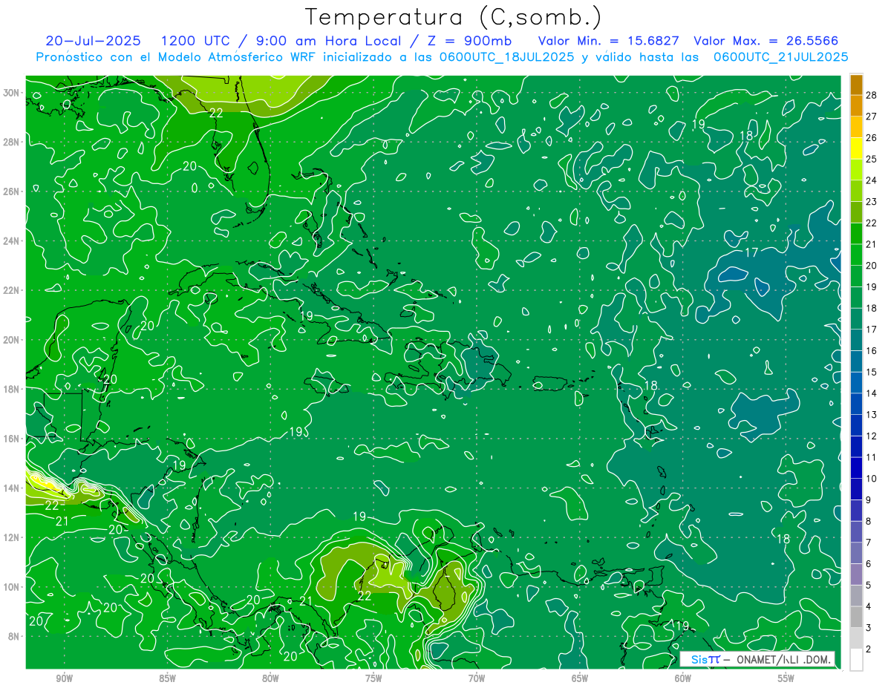The height and width of the screenshot is (688, 891).
Task: Click the '27' value on the color bar
Action: point(872,117)
